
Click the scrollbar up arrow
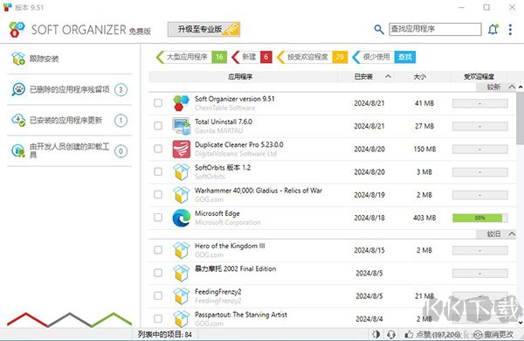tap(521, 87)
